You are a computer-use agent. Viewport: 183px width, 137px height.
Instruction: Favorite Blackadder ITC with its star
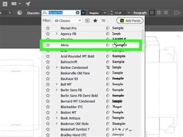pos(48,107)
